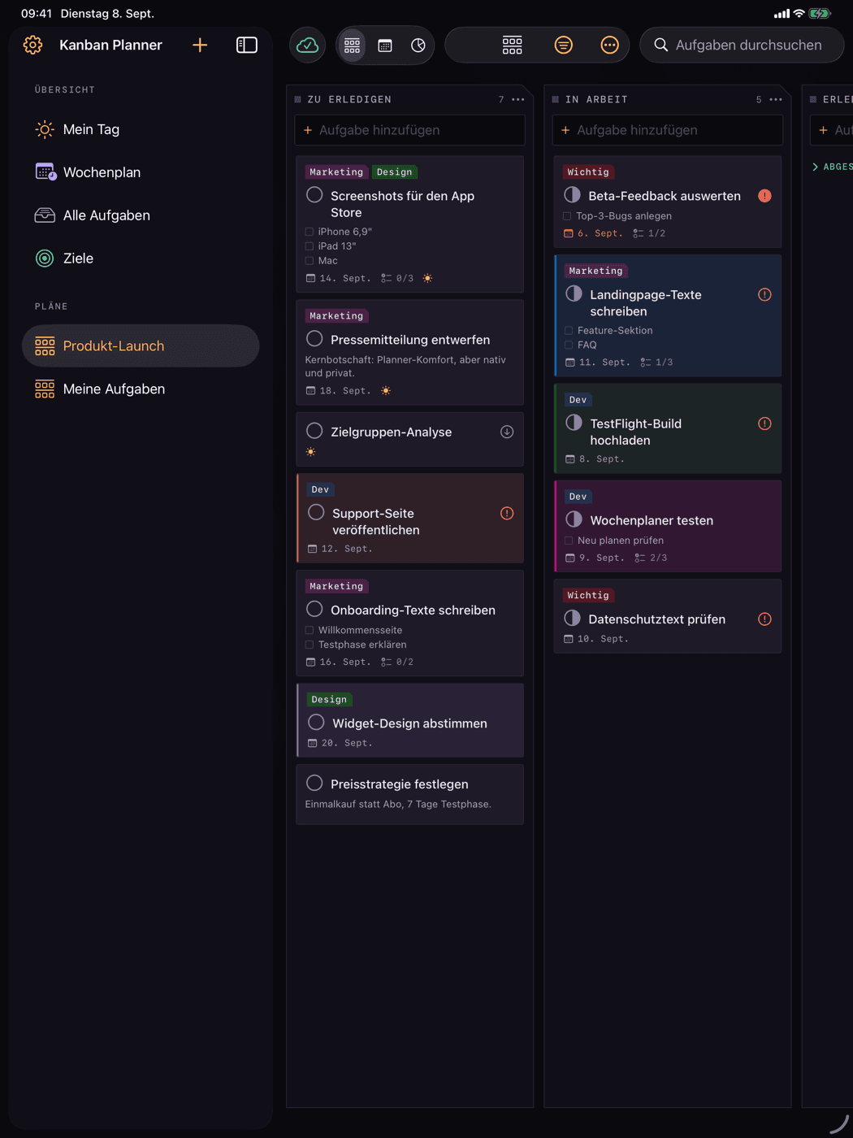Tap priority alert icon on Support-Seite card
Image resolution: width=853 pixels, height=1138 pixels.
point(507,513)
